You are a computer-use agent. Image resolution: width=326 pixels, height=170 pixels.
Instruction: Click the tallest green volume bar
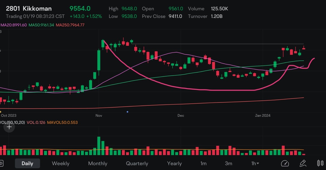coord(99,146)
